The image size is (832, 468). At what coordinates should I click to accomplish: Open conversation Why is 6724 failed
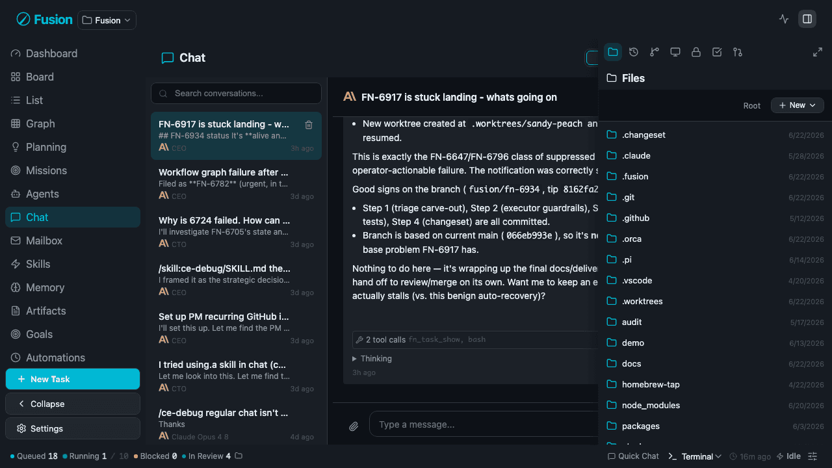pos(236,232)
